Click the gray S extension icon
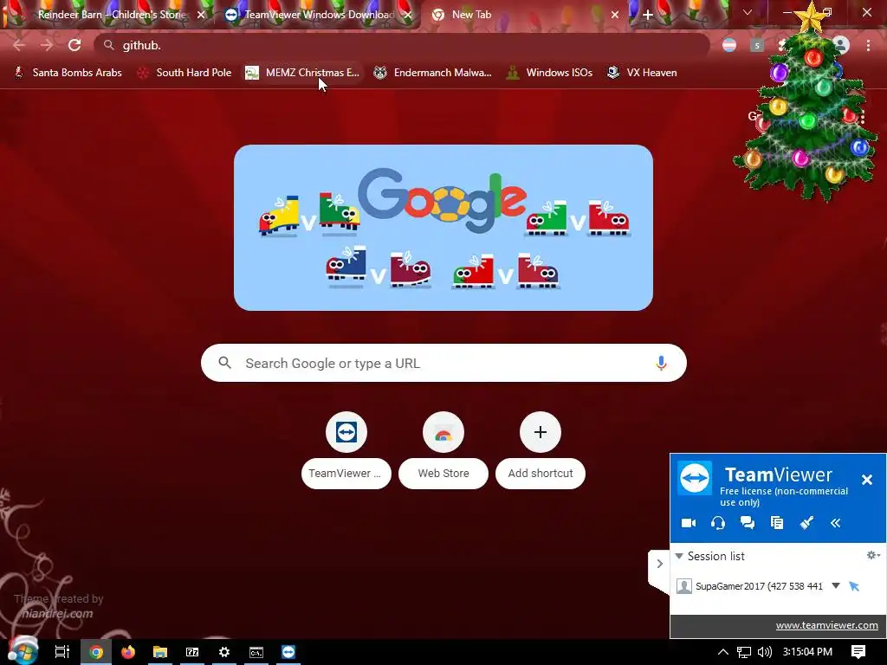887x665 pixels. click(757, 45)
